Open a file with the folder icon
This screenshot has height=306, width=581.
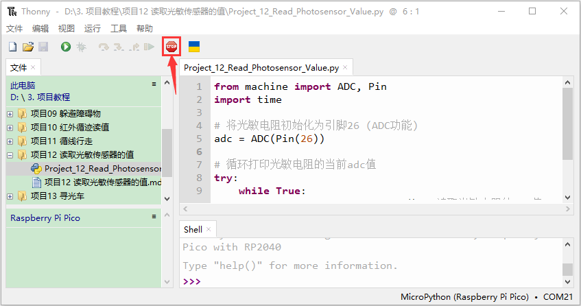pos(28,47)
